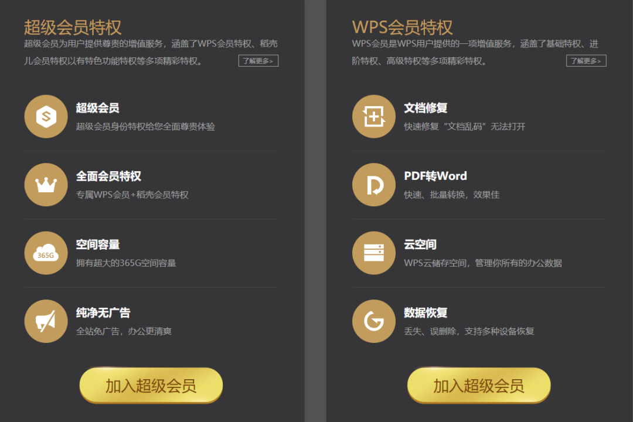633x422 pixels.
Task: Select the WPS会员特权 heading
Action: [x=402, y=28]
